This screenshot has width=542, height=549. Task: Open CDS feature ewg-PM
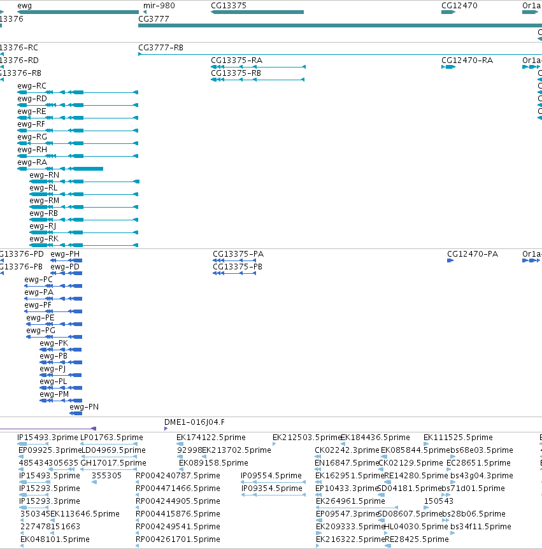click(61, 401)
